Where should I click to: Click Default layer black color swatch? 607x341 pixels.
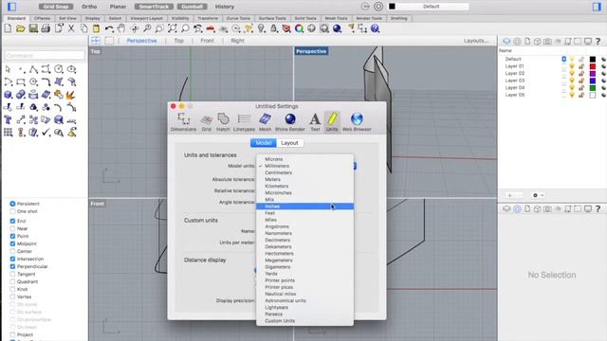click(x=592, y=59)
